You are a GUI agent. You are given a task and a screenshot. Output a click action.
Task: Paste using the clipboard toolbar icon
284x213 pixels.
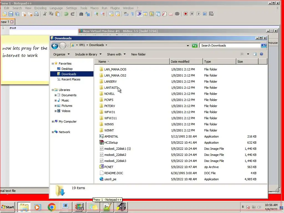58,14
